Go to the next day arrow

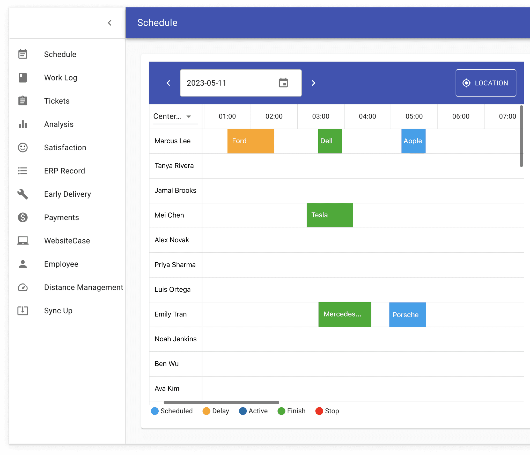click(313, 83)
